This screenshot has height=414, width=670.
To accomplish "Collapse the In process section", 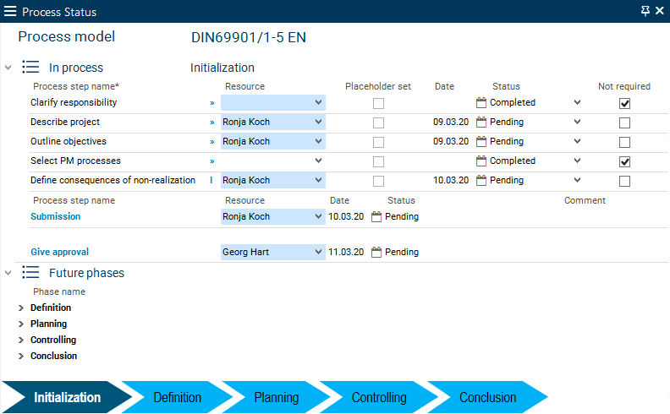I will (8, 68).
